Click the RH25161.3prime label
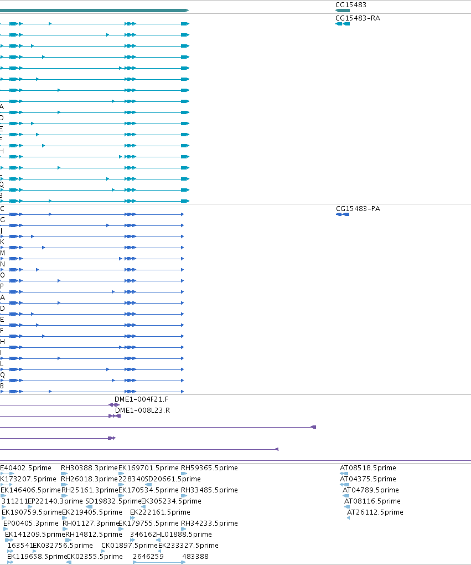The image size is (471, 565). click(90, 490)
